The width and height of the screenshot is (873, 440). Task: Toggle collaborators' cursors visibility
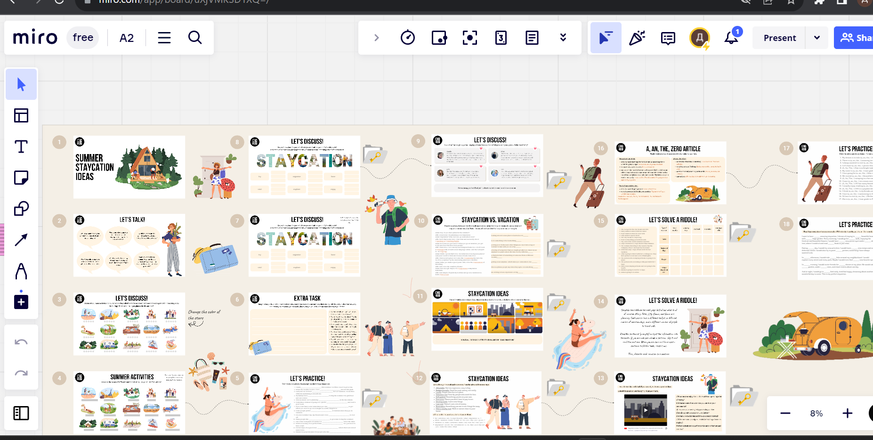pyautogui.click(x=606, y=38)
